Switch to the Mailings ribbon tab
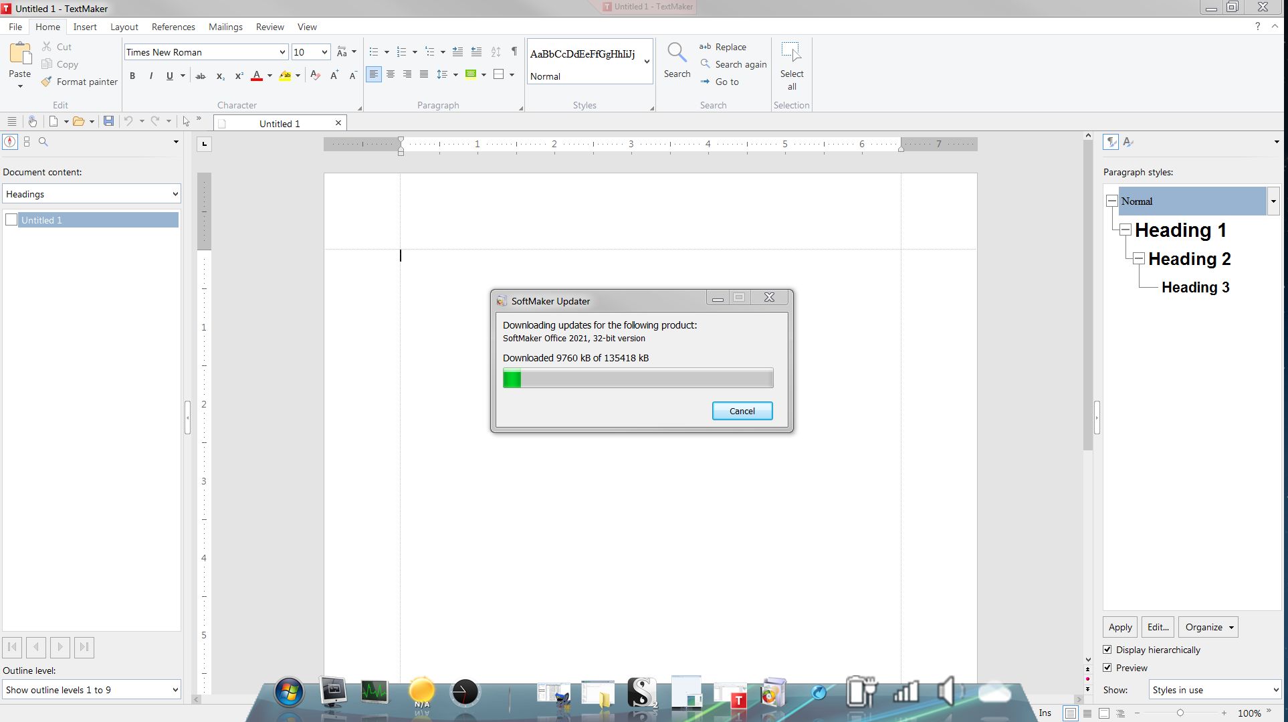This screenshot has height=722, width=1288. (x=225, y=27)
